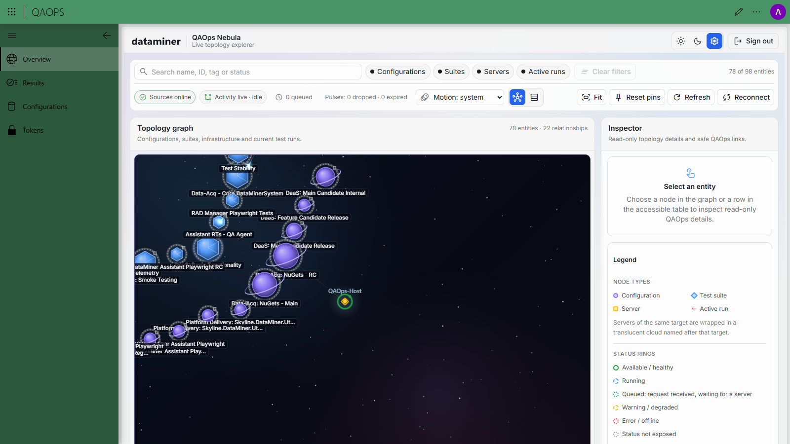Viewport: 790px width, 444px height.
Task: Open the Overview navigation item
Action: [59, 59]
